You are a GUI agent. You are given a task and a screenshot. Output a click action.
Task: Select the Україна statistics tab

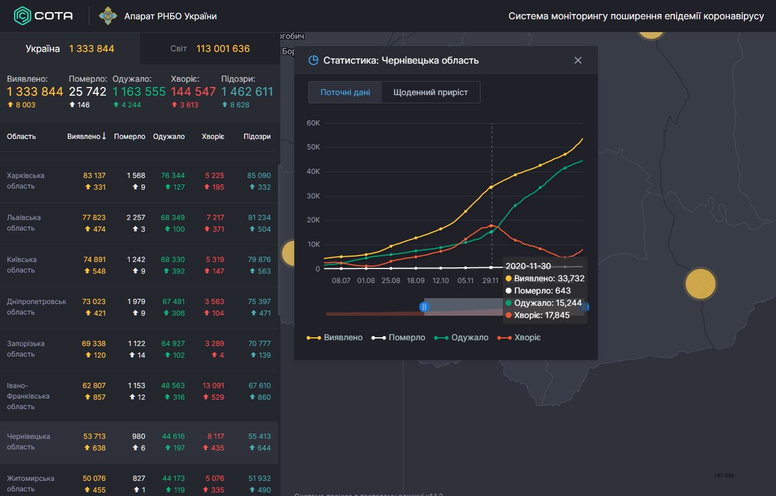(x=69, y=48)
